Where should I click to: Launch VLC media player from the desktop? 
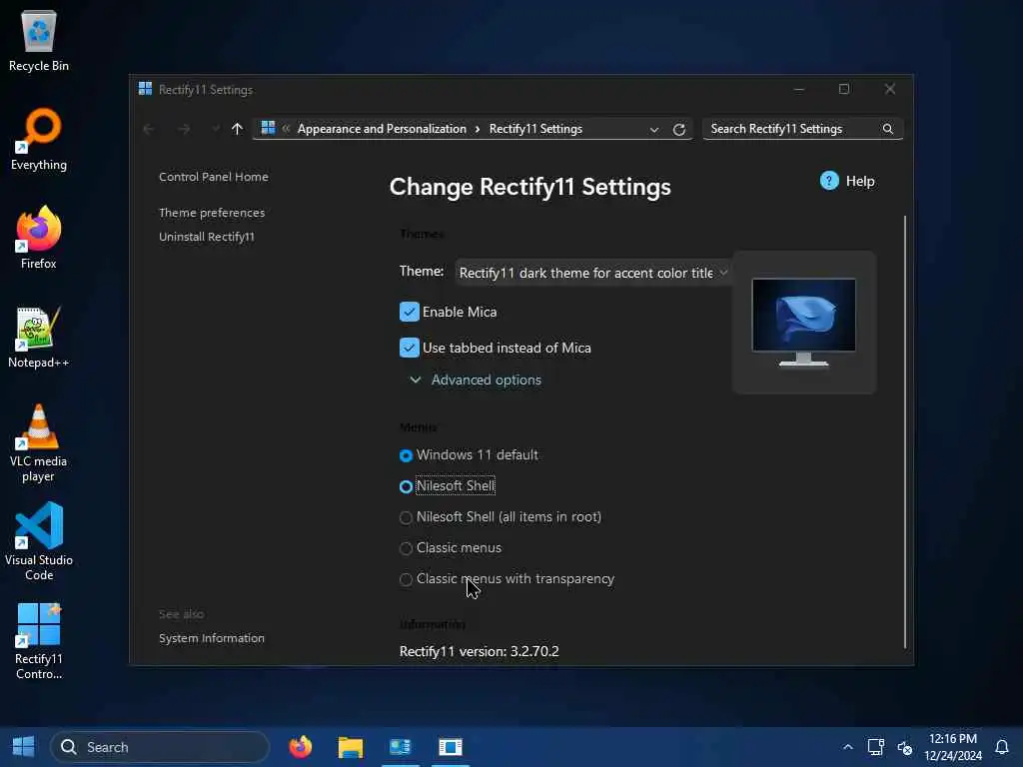point(39,442)
